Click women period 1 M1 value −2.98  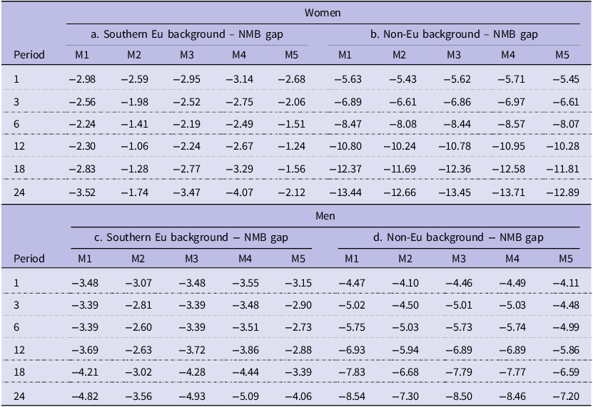(x=82, y=79)
